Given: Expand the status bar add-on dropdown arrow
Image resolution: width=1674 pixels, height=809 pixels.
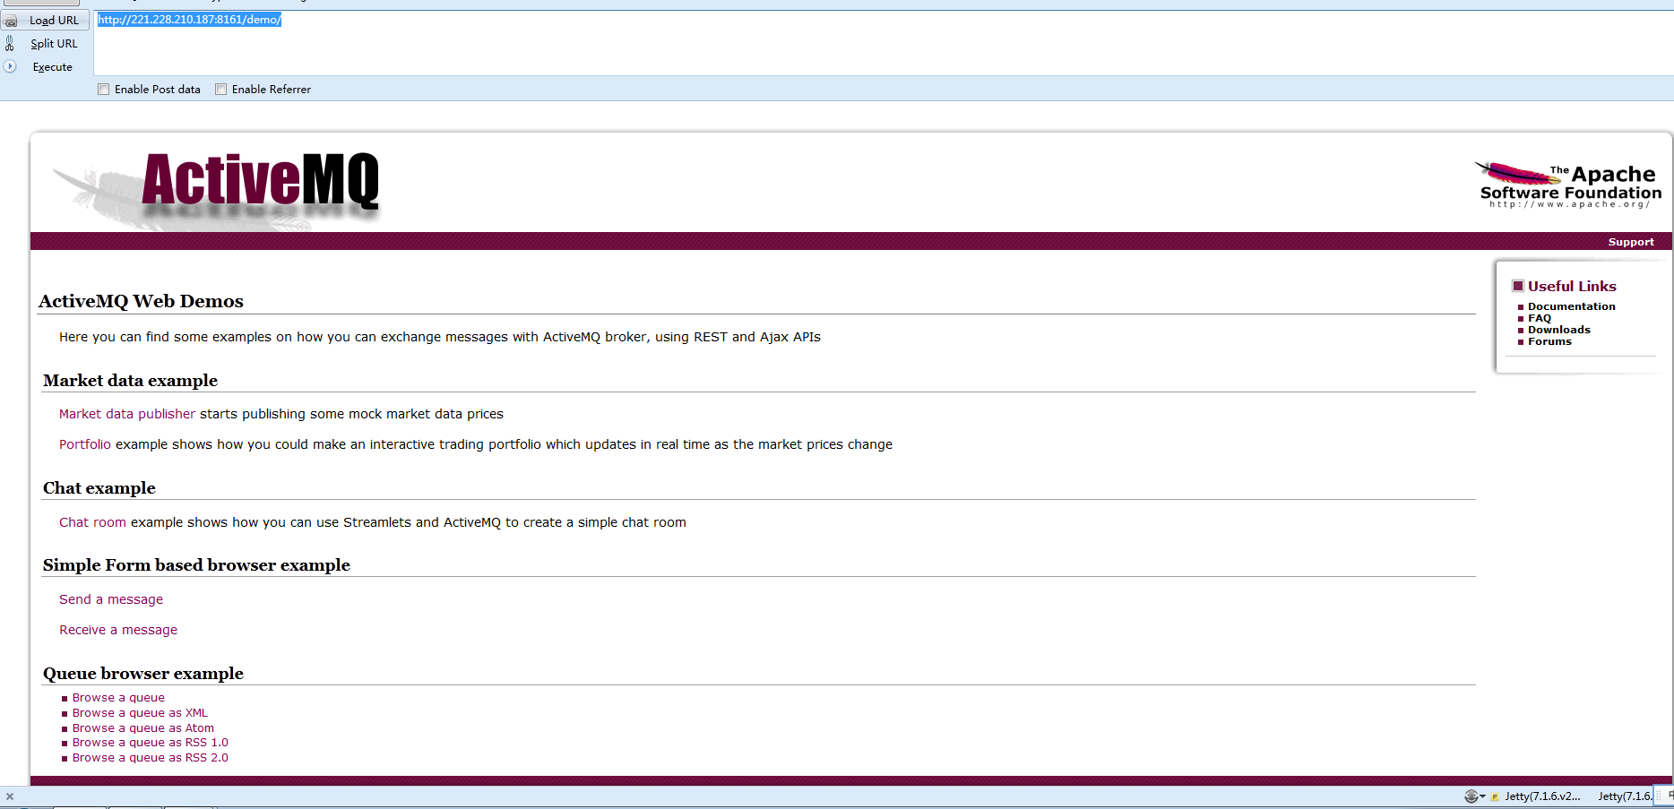Looking at the screenshot, I should 1482,796.
